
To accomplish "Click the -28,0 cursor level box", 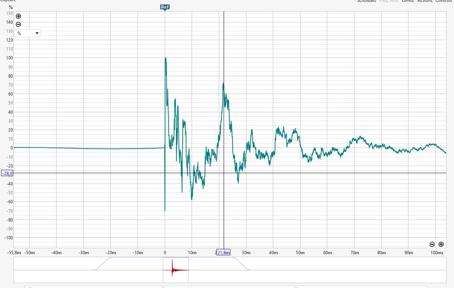I will click(7, 173).
